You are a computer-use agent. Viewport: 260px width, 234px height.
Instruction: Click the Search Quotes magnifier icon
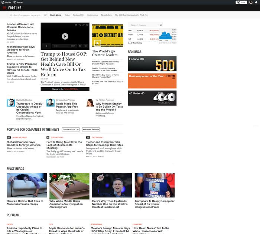click(161, 25)
